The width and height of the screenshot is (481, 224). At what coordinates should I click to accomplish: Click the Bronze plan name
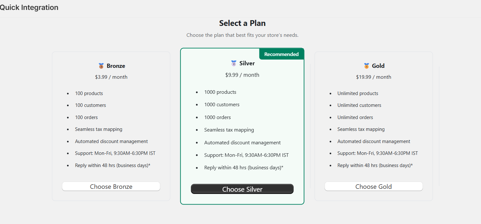tap(116, 66)
